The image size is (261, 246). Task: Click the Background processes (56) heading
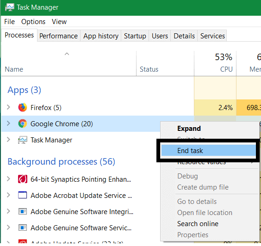[x=61, y=161]
